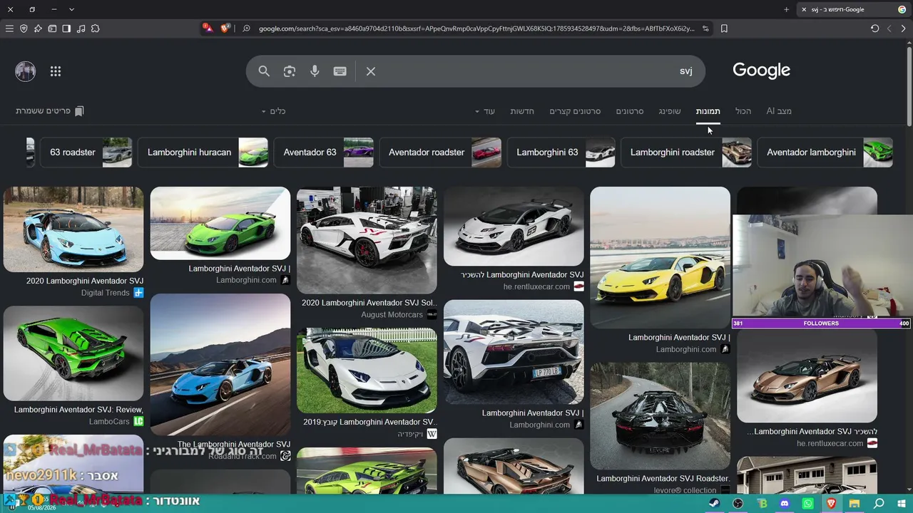
Task: Reload the current page
Action: tap(874, 28)
